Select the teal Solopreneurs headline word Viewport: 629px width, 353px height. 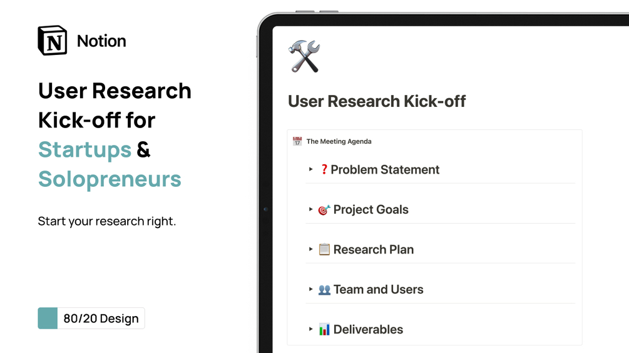tap(110, 179)
